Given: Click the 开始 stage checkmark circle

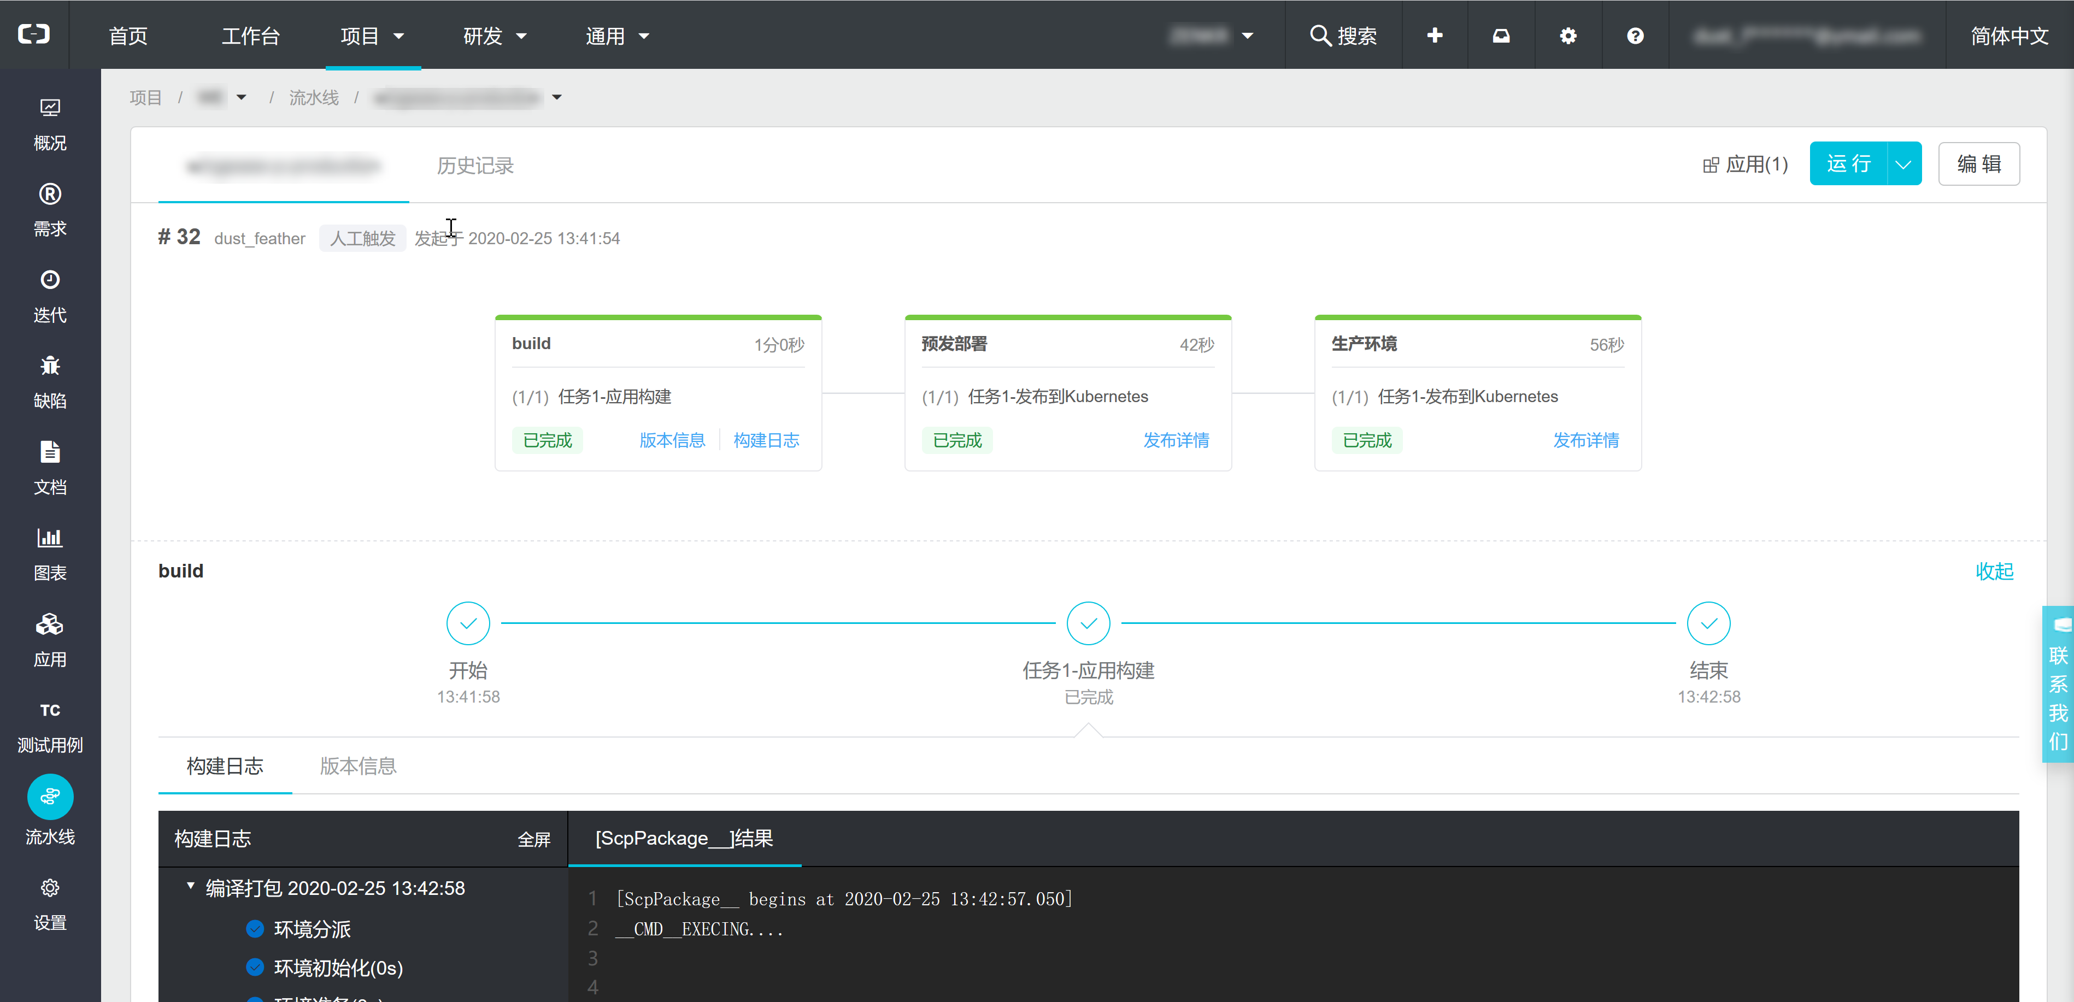Looking at the screenshot, I should tap(468, 623).
